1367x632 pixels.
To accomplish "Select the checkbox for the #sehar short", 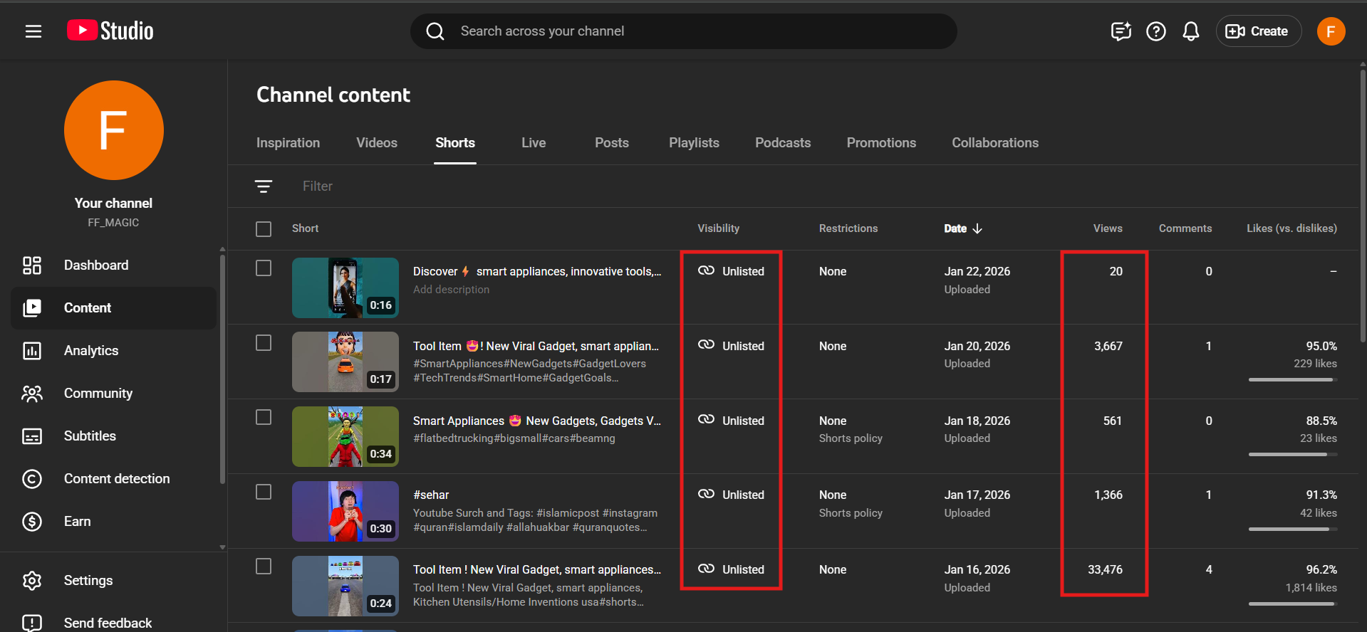I will click(x=264, y=493).
